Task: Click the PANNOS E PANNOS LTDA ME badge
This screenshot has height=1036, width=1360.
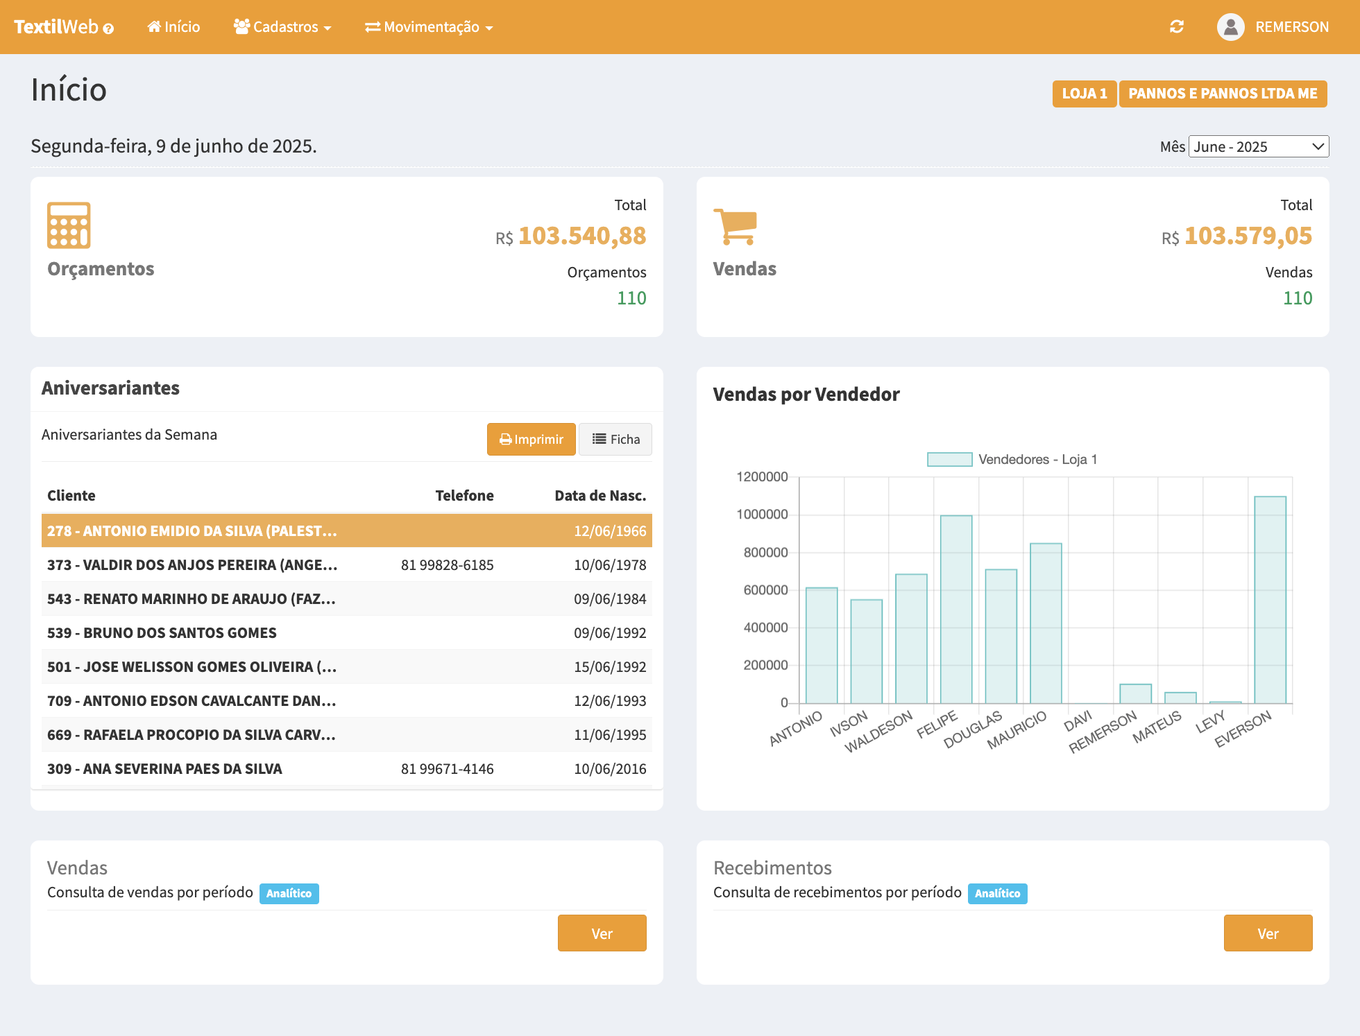Action: pos(1223,94)
